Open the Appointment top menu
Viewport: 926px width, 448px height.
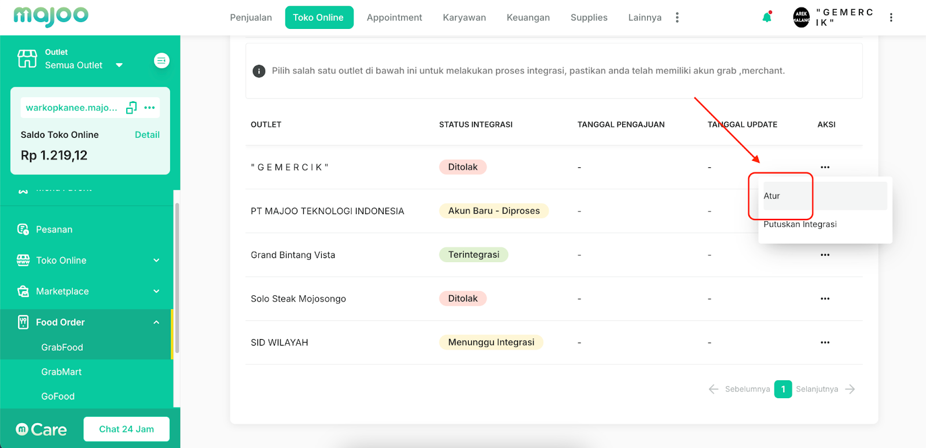[x=395, y=17]
